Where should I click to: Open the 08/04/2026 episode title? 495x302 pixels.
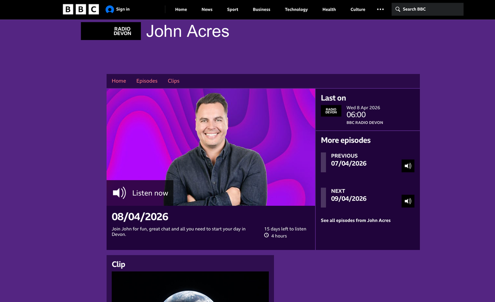140,217
